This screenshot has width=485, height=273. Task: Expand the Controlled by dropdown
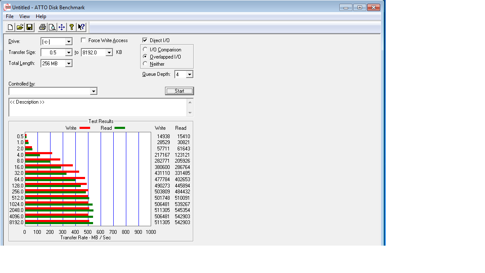(x=93, y=91)
